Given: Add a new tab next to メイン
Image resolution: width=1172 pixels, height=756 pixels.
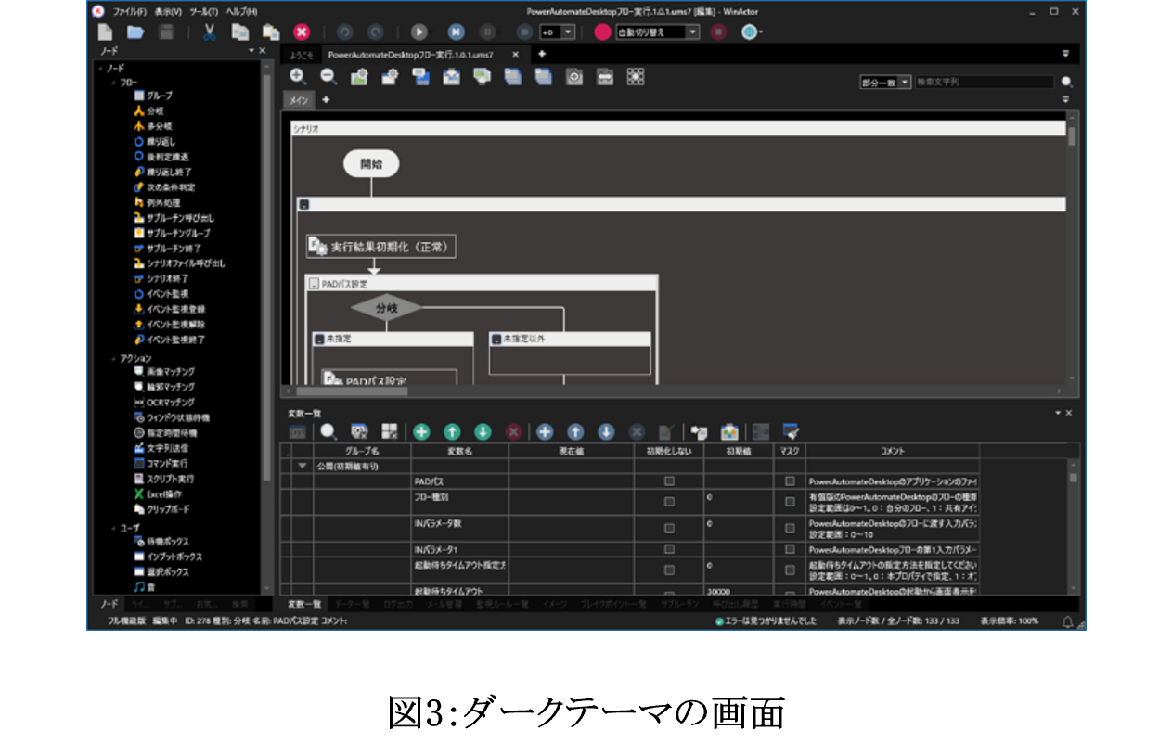Looking at the screenshot, I should pos(326,99).
